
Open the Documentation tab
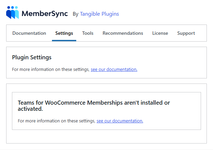(29, 33)
